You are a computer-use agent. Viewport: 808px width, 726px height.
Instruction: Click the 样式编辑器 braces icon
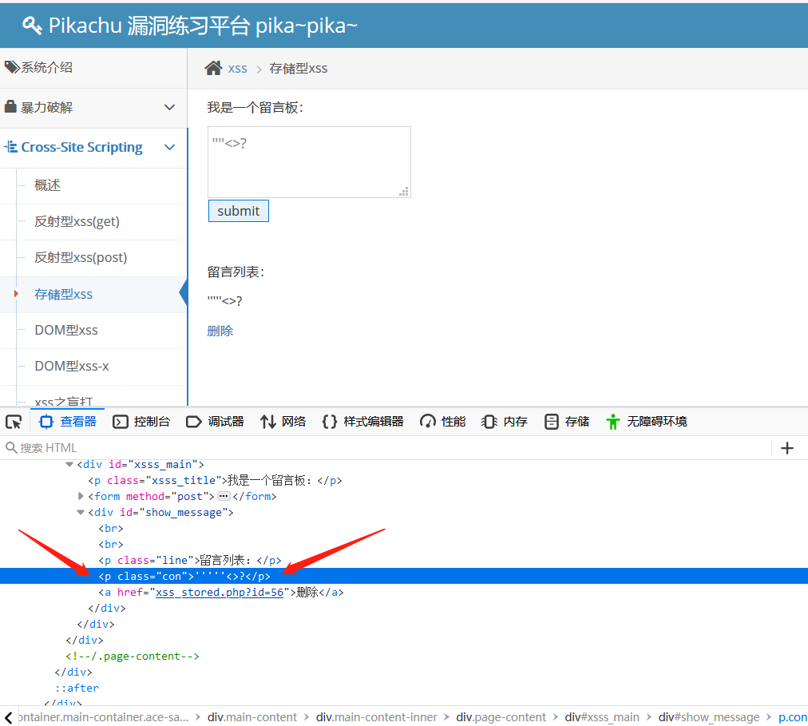(x=330, y=422)
